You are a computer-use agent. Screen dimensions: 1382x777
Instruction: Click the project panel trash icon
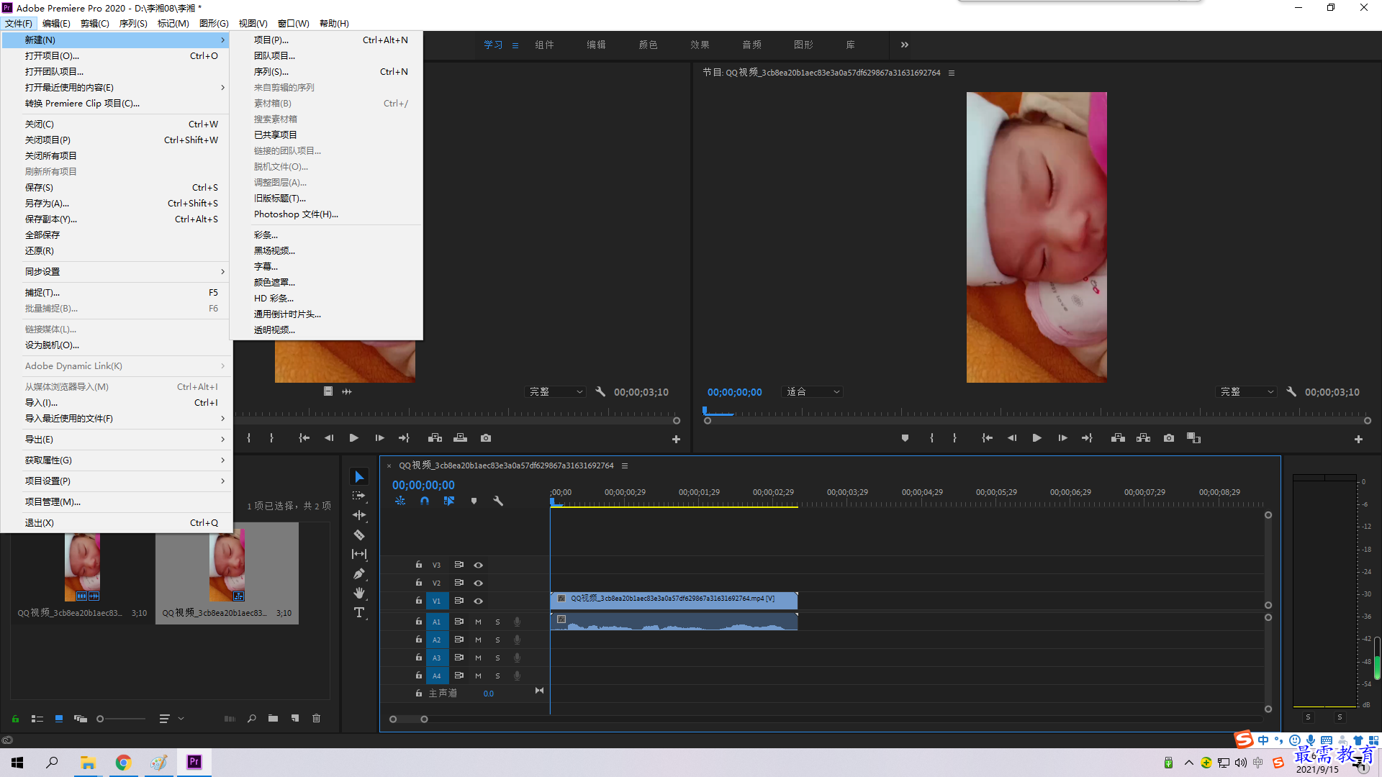click(x=316, y=718)
